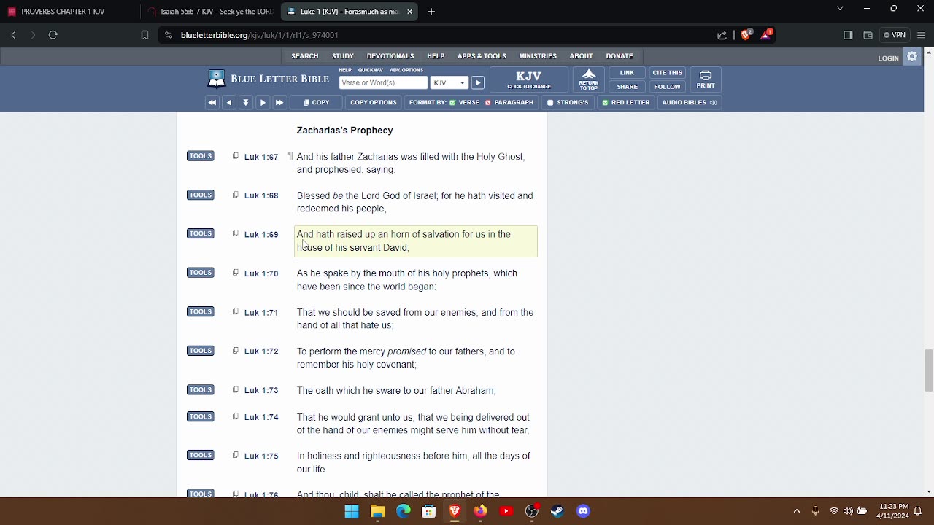Open the settings gear next to Login
The width and height of the screenshot is (934, 525).
coord(912,57)
